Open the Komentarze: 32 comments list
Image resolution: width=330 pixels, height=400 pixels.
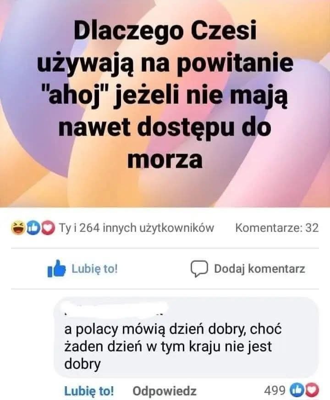tap(277, 228)
